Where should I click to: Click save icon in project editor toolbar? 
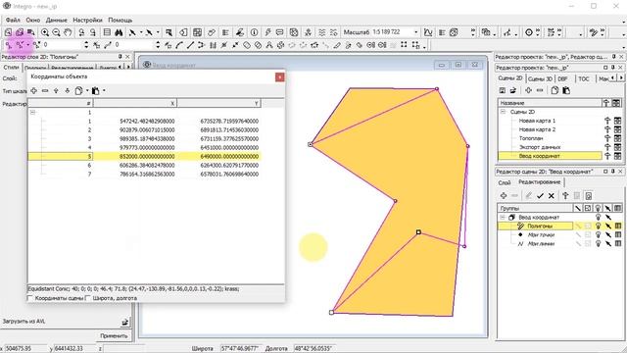tap(503, 90)
